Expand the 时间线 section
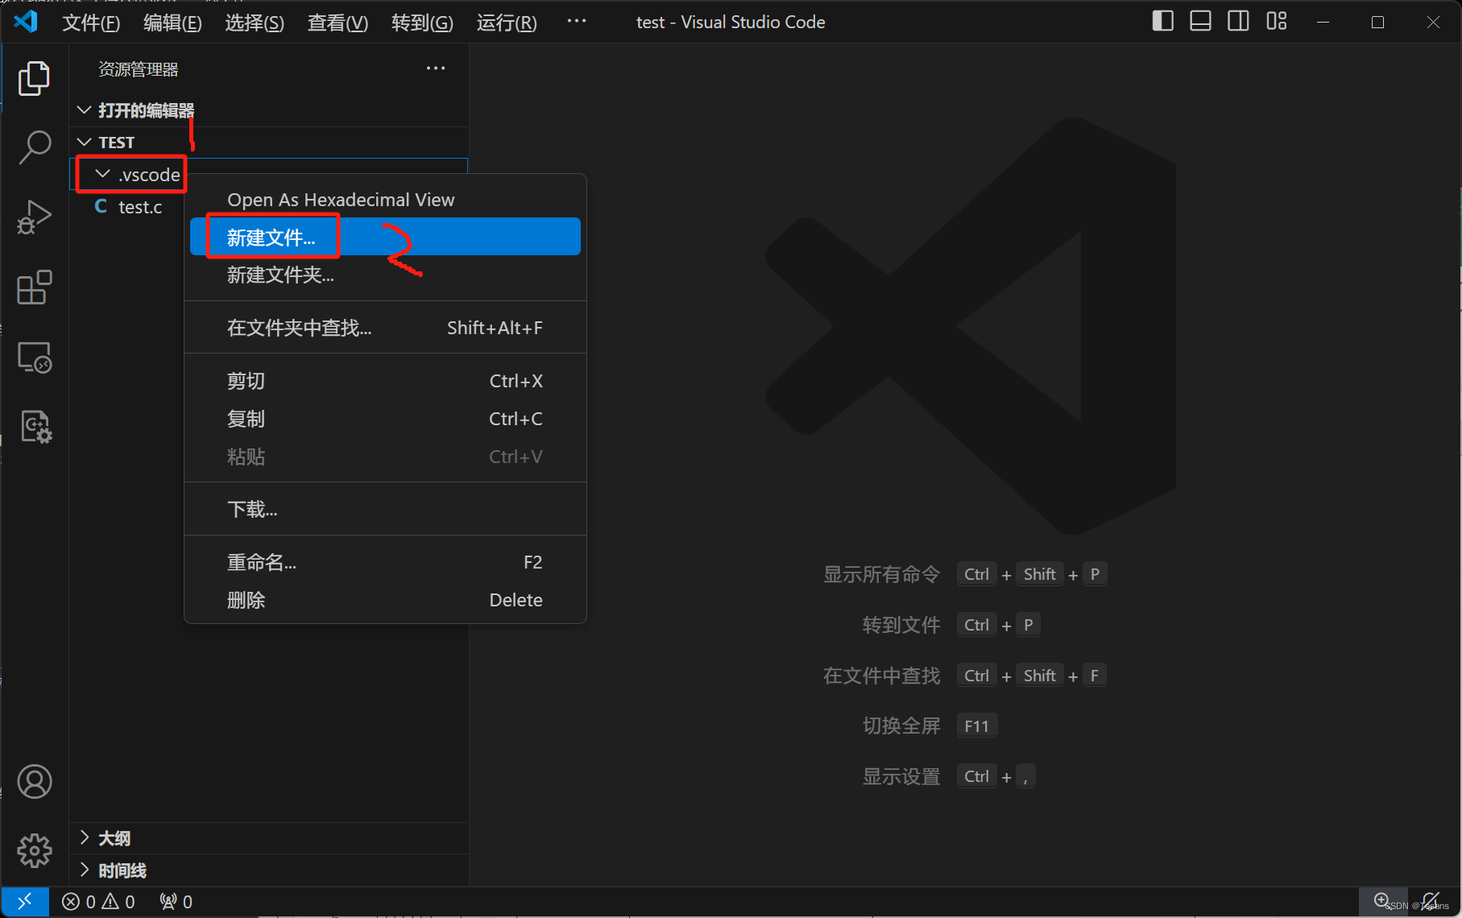This screenshot has height=918, width=1462. click(x=269, y=870)
